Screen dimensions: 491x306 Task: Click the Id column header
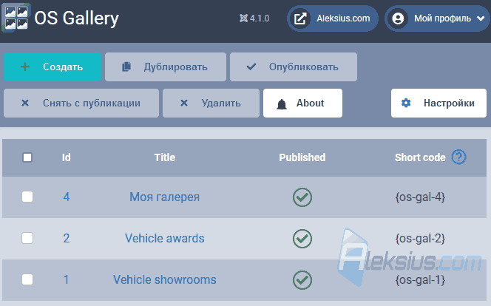point(67,157)
